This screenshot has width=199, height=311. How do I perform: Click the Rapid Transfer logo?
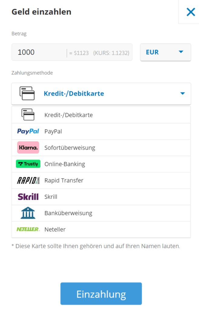pyautogui.click(x=28, y=180)
